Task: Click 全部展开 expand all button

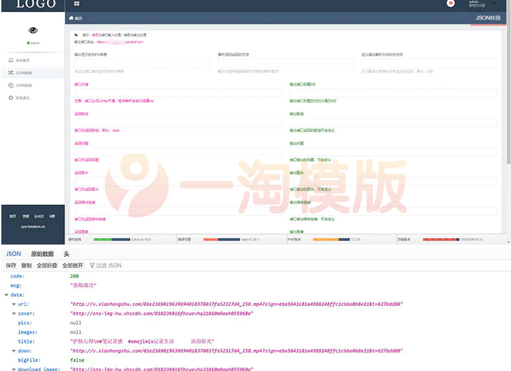Action: [x=73, y=265]
